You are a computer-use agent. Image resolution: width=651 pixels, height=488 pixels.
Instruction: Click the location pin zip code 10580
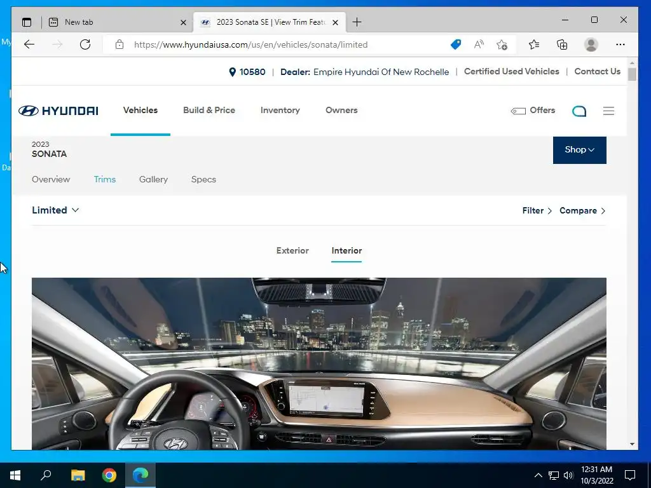point(247,72)
